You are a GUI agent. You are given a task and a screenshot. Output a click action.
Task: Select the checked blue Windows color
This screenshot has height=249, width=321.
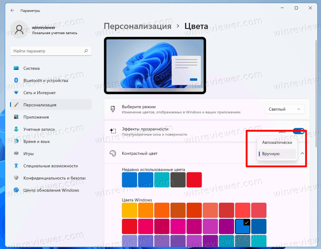coord(243,226)
